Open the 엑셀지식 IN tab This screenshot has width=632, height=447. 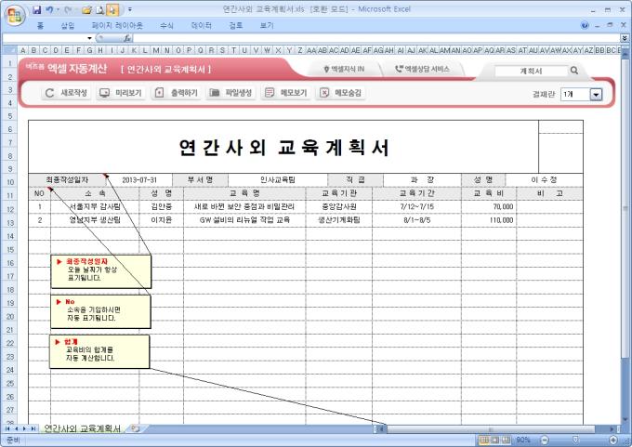click(x=344, y=70)
